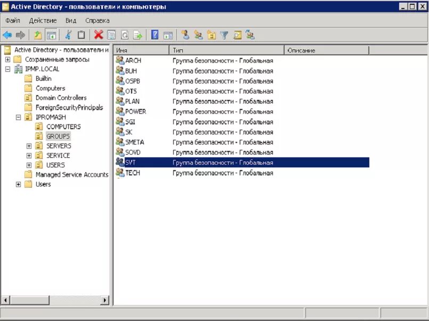The height and width of the screenshot is (321, 429).
Task: Select the OSPB security group
Action: click(132, 81)
